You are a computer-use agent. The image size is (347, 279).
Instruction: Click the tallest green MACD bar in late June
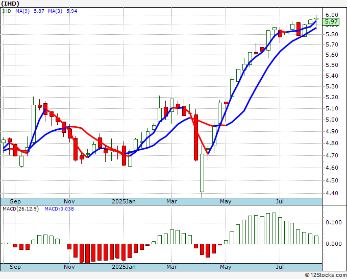click(x=274, y=228)
